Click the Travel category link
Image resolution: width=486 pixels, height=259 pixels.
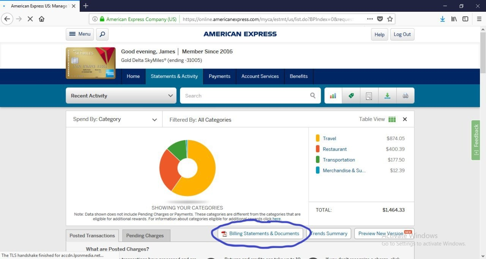pyautogui.click(x=330, y=139)
